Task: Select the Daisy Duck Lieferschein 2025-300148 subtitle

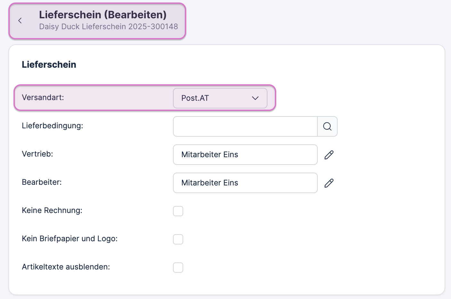Action: (109, 27)
